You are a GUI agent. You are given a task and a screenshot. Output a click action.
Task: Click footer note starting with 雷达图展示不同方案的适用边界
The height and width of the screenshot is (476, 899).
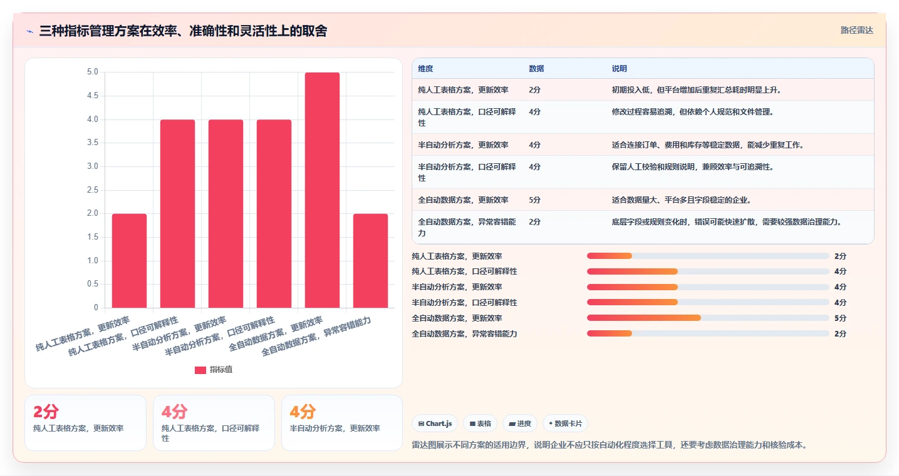610,445
